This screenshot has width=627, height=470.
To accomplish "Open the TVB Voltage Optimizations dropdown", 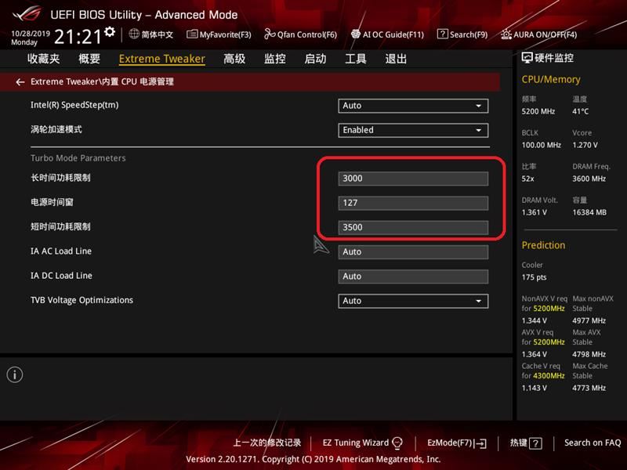I will click(x=413, y=301).
